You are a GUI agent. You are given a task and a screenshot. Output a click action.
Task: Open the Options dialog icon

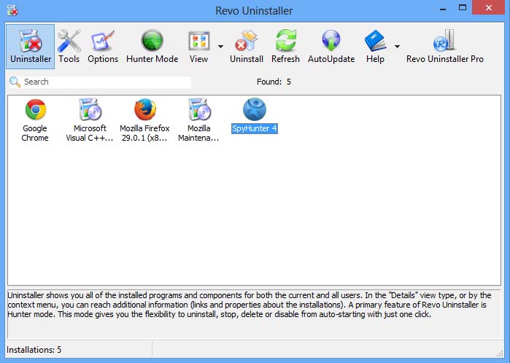[103, 47]
